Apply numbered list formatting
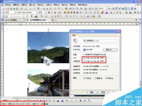Screen dimensions: 142x106 (86, 12)
